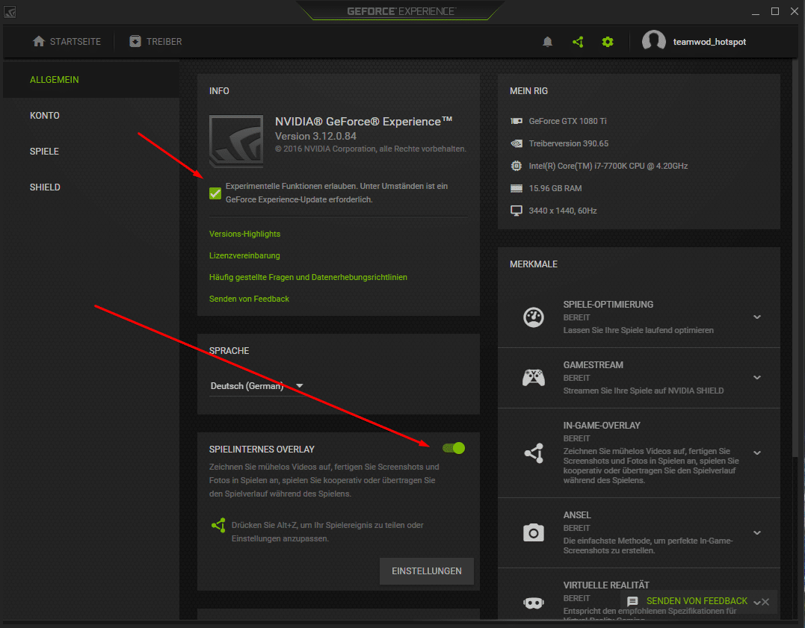Click the CPU chip icon beside Intel Core i7-7700K
The image size is (805, 628).
click(x=516, y=166)
